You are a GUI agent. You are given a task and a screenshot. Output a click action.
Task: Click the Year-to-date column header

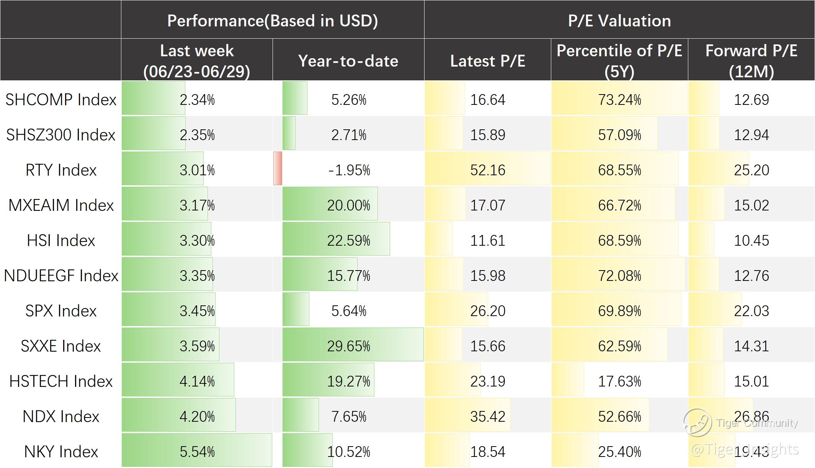pyautogui.click(x=348, y=60)
